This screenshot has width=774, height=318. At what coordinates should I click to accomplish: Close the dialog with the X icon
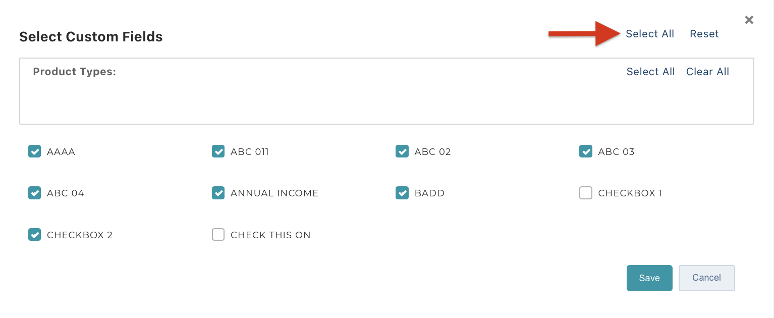point(749,20)
